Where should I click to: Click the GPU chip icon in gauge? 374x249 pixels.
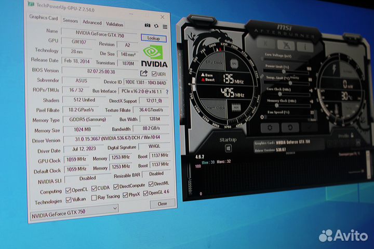tap(234, 64)
